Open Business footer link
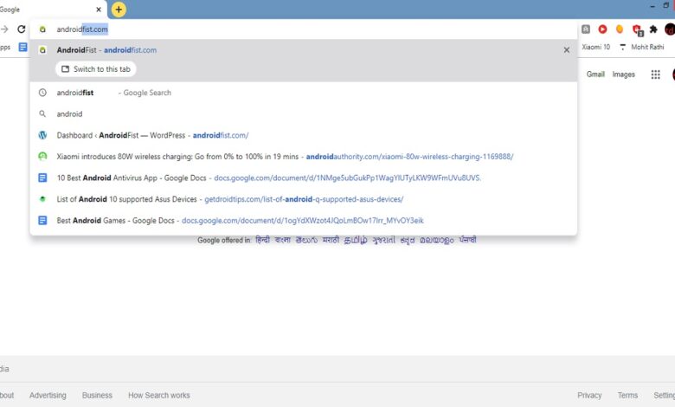 97,395
